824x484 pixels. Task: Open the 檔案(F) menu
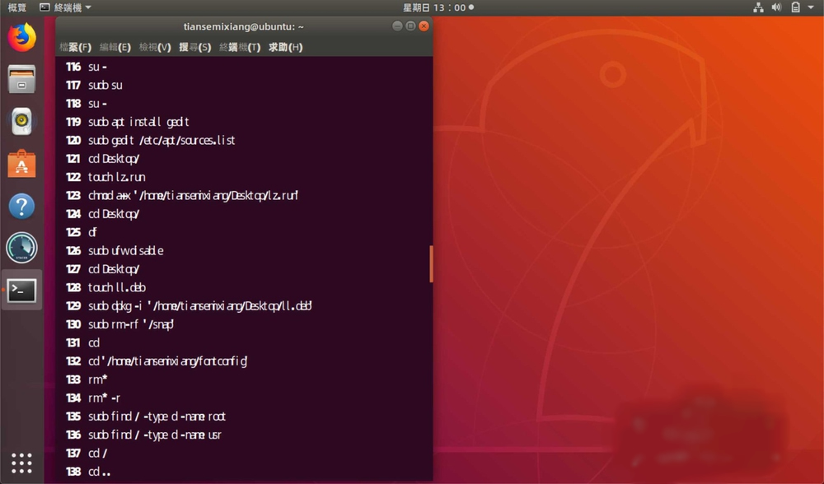pos(77,47)
